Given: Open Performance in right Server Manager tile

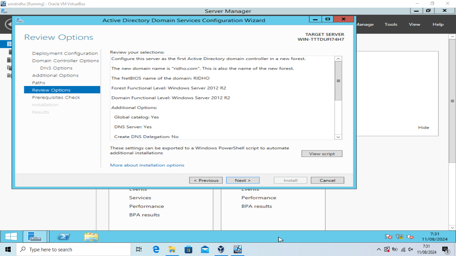Looking at the screenshot, I should coord(259,198).
